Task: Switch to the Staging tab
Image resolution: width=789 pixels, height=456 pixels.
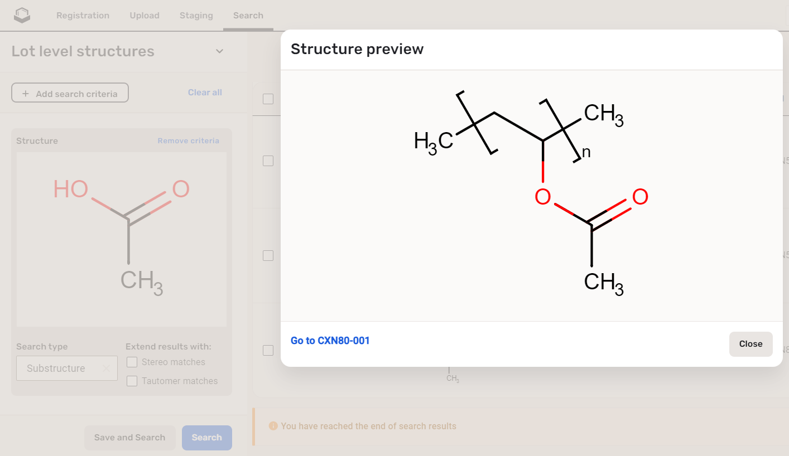Action: [x=196, y=15]
